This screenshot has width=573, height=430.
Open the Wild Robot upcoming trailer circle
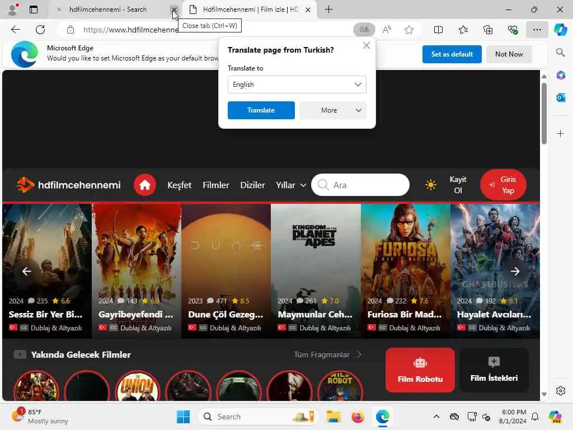(x=340, y=386)
